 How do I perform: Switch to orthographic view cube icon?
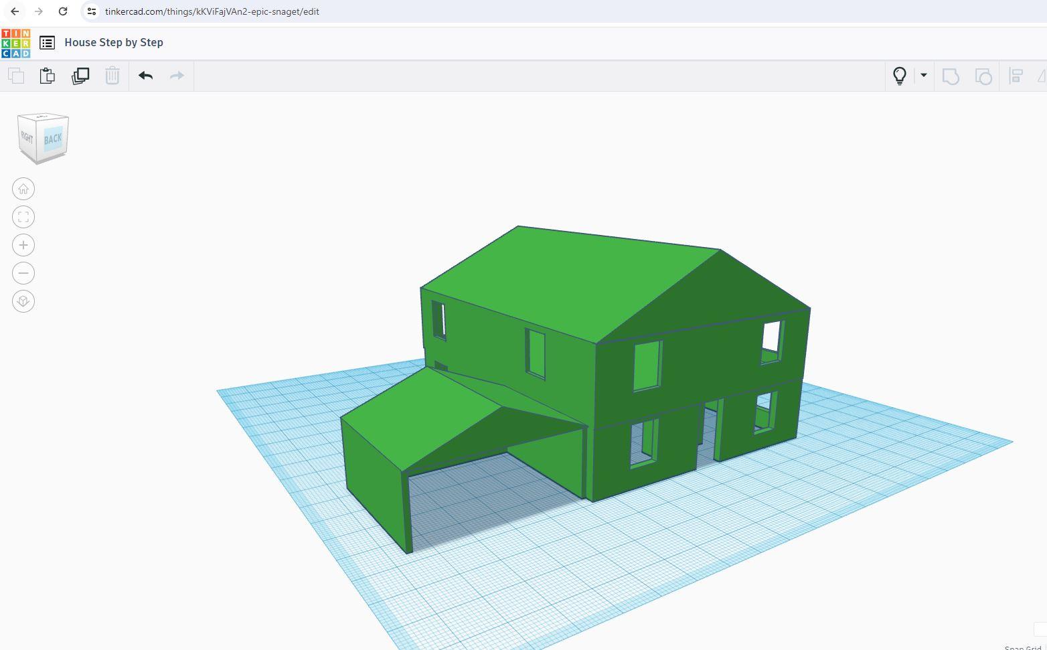click(23, 301)
